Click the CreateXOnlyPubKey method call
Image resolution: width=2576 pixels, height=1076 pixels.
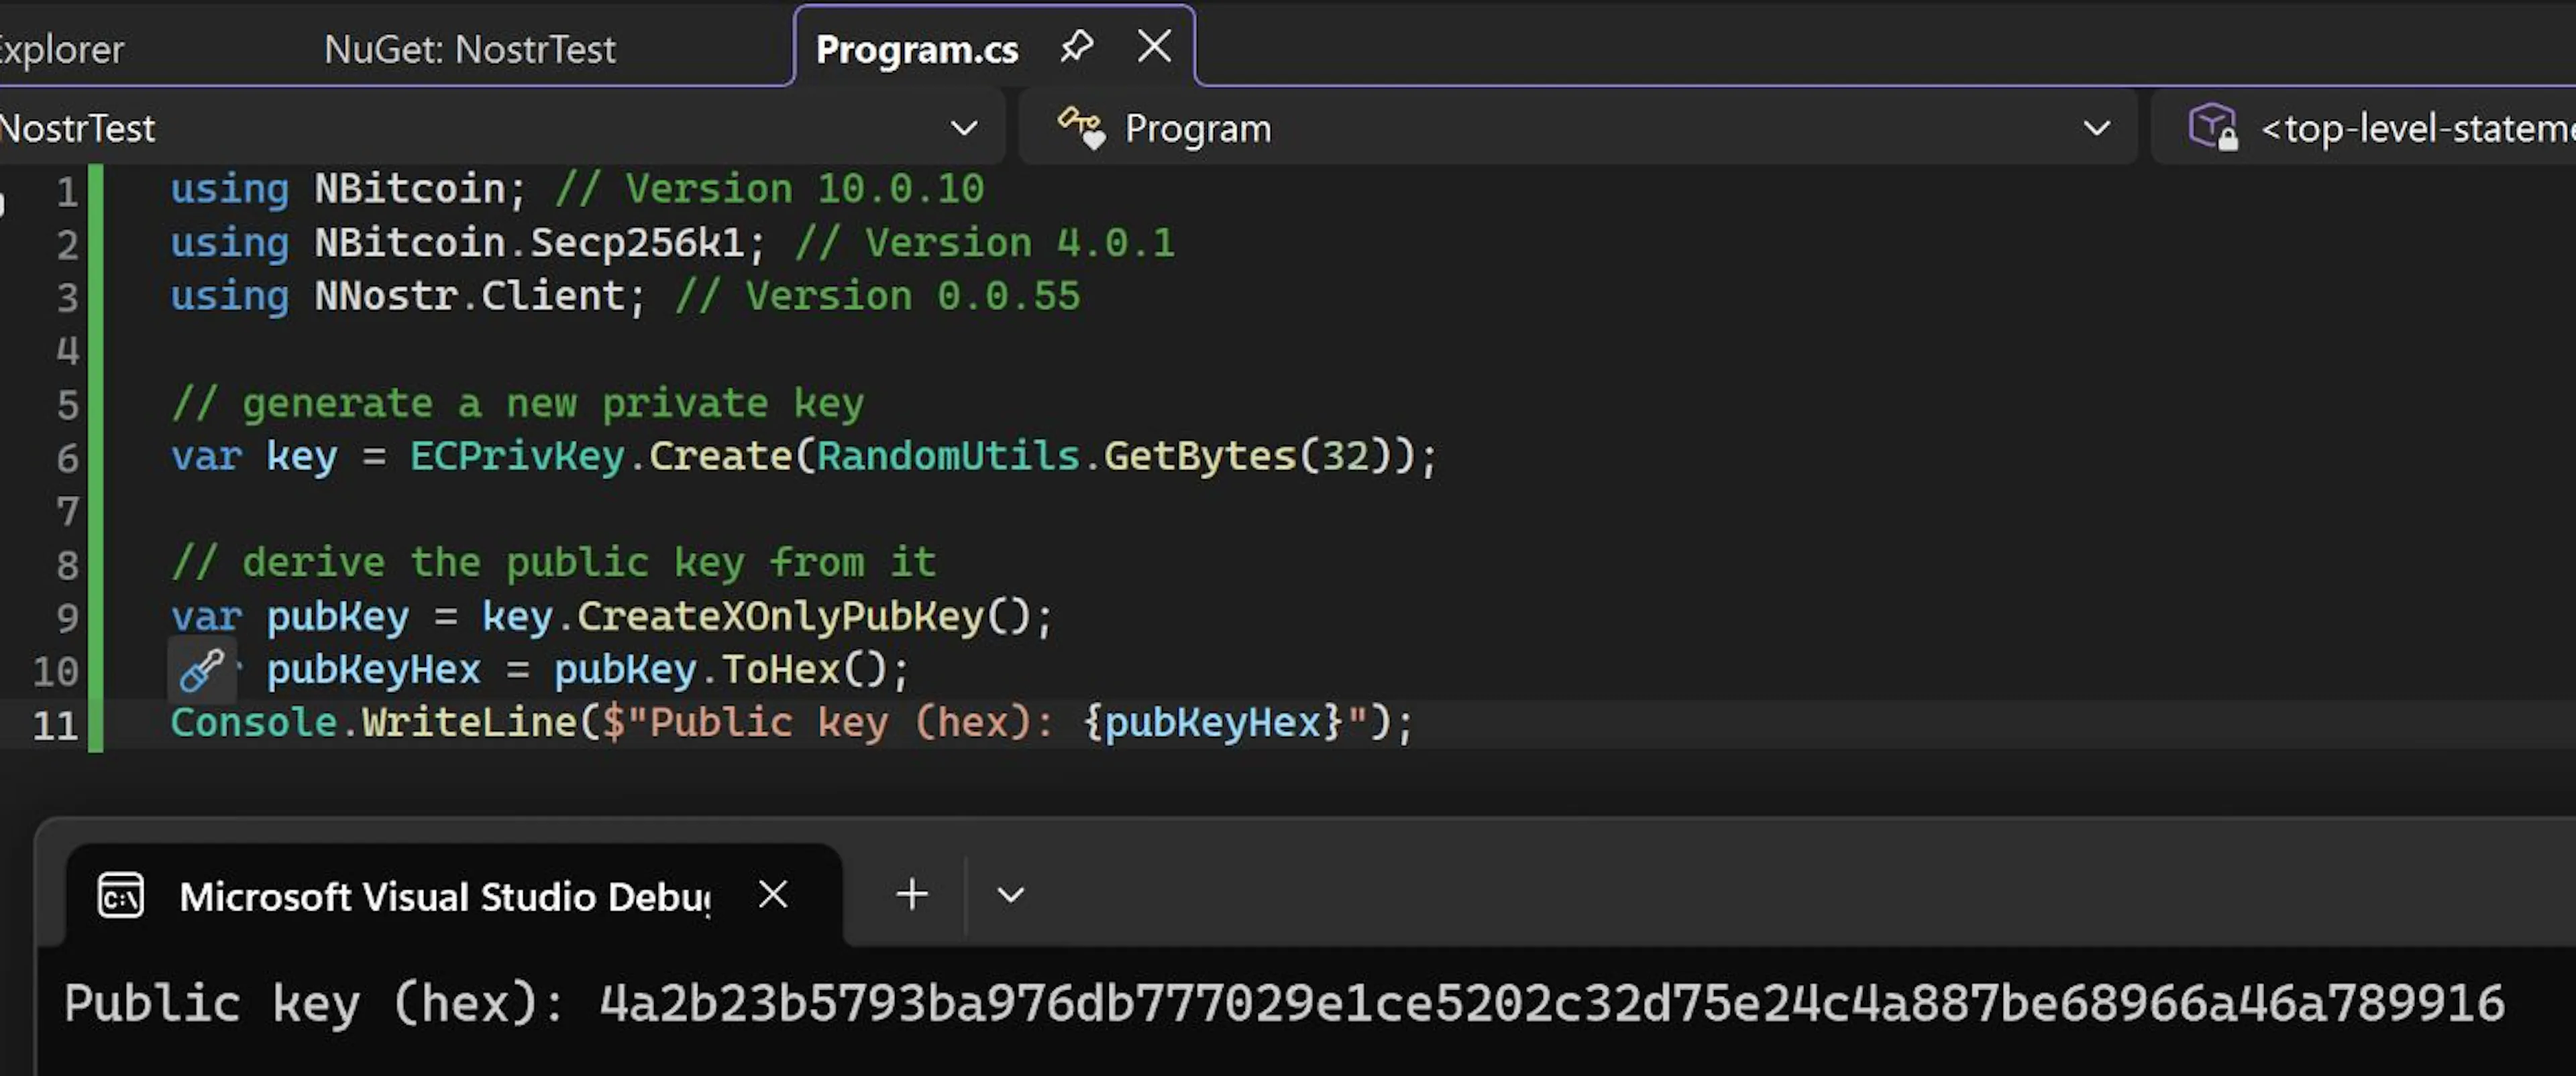point(781,616)
